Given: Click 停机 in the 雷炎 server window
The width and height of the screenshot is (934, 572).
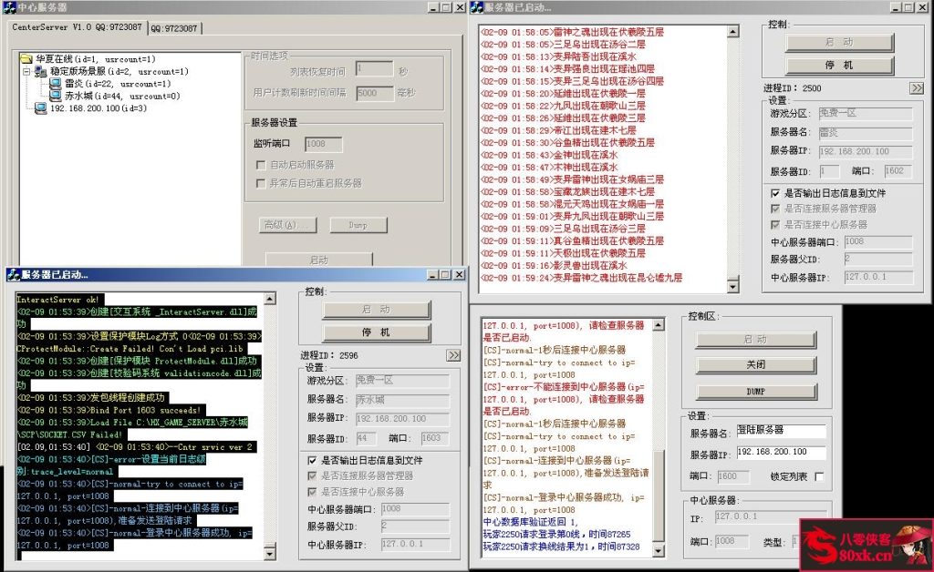Looking at the screenshot, I should pos(839,66).
